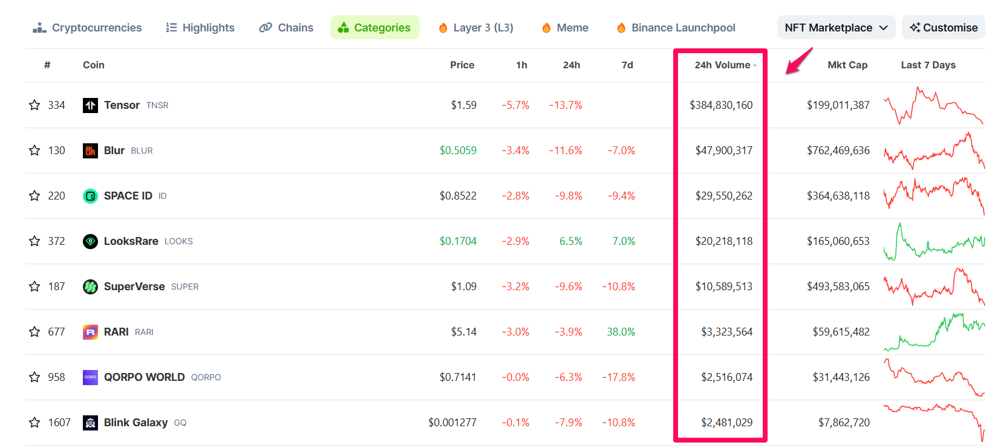Toggle favorite star for Blink Galaxy
The image size is (995, 448).
click(x=34, y=422)
